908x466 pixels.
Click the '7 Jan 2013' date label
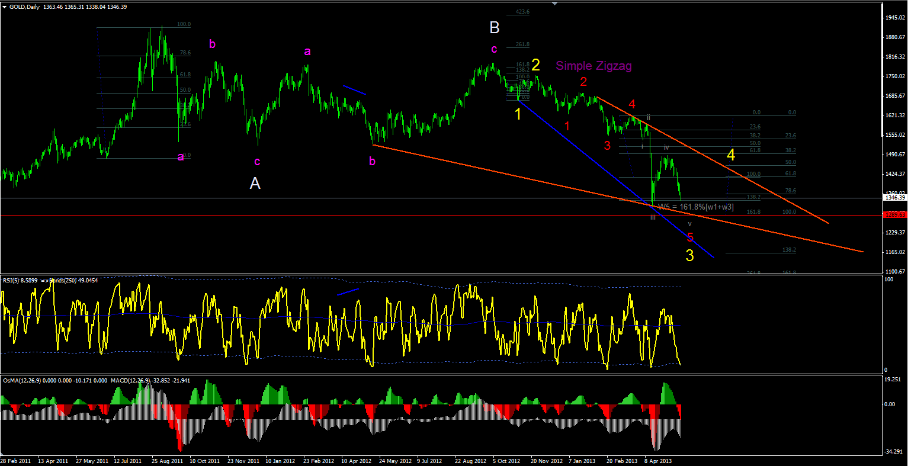tap(583, 461)
